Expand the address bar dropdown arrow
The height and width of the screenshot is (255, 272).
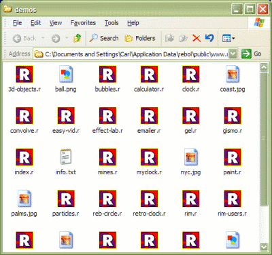click(233, 54)
